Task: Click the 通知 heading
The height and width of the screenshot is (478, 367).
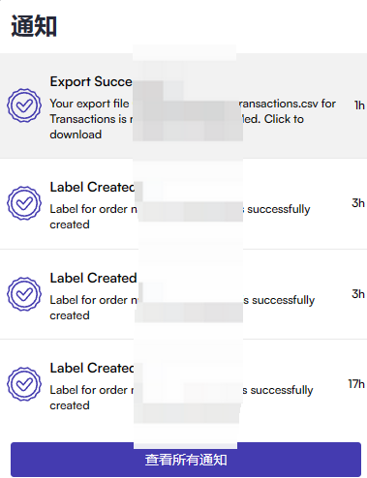Action: pyautogui.click(x=34, y=26)
